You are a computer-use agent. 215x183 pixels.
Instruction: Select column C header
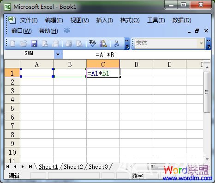coord(103,64)
